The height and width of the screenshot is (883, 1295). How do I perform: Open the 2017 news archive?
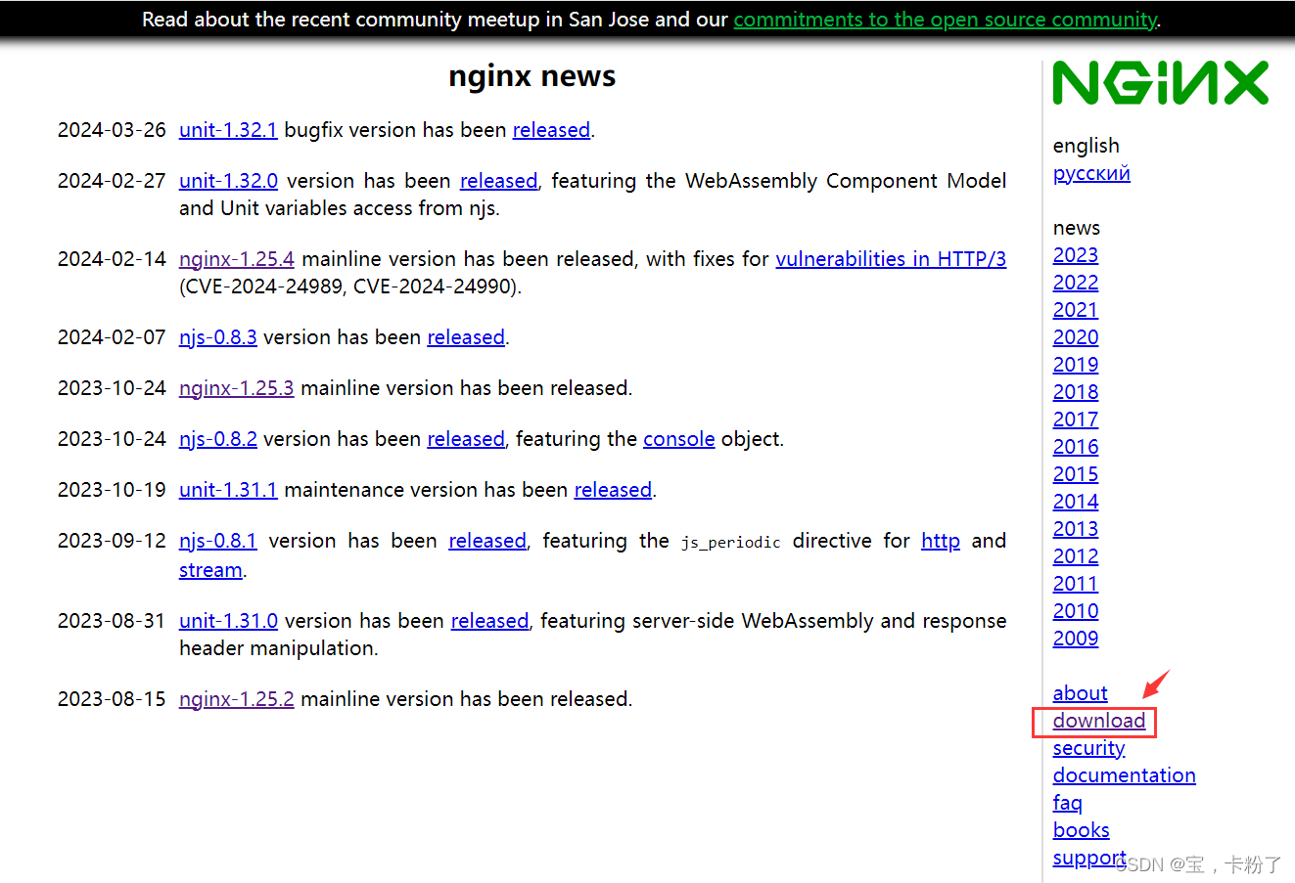1076,419
